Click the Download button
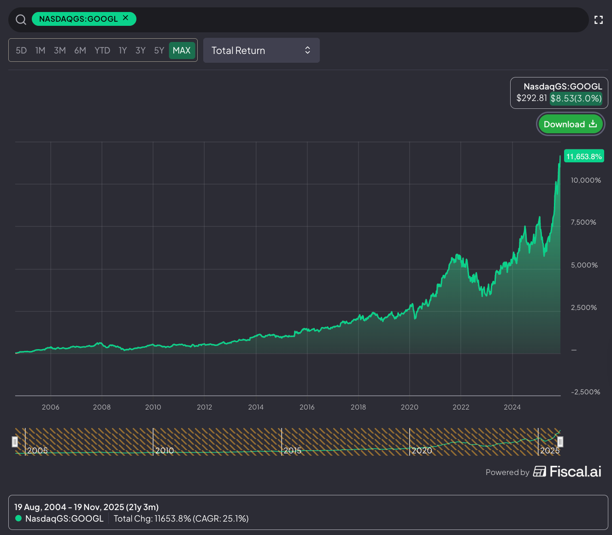This screenshot has width=612, height=535. click(571, 124)
